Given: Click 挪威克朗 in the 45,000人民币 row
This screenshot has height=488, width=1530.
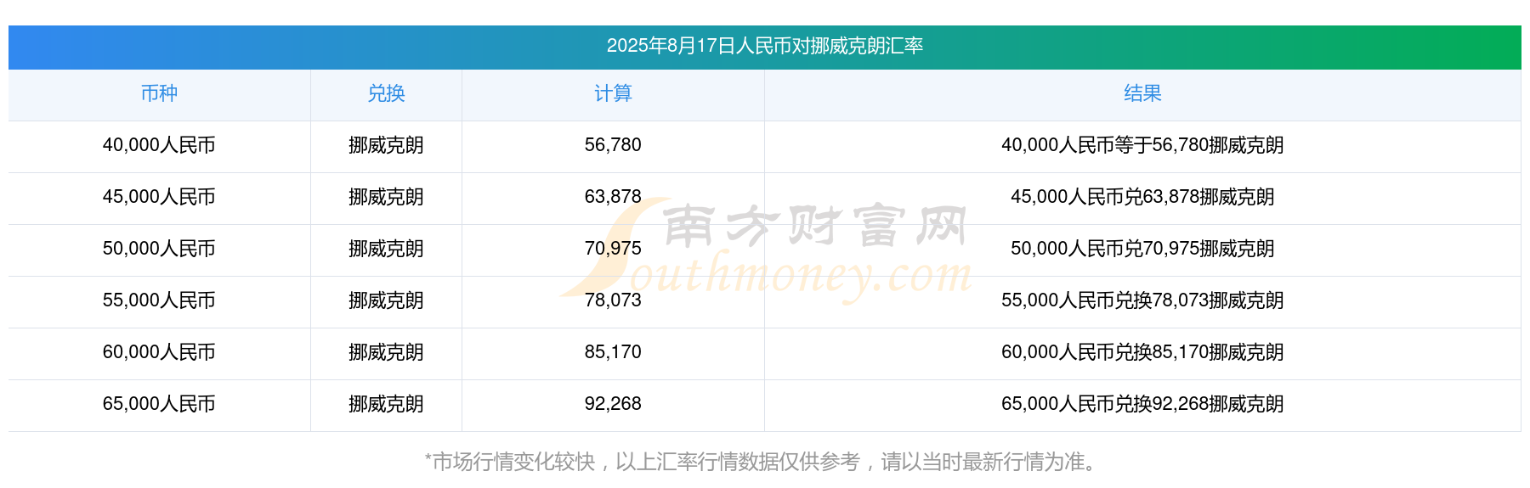Looking at the screenshot, I should (386, 197).
